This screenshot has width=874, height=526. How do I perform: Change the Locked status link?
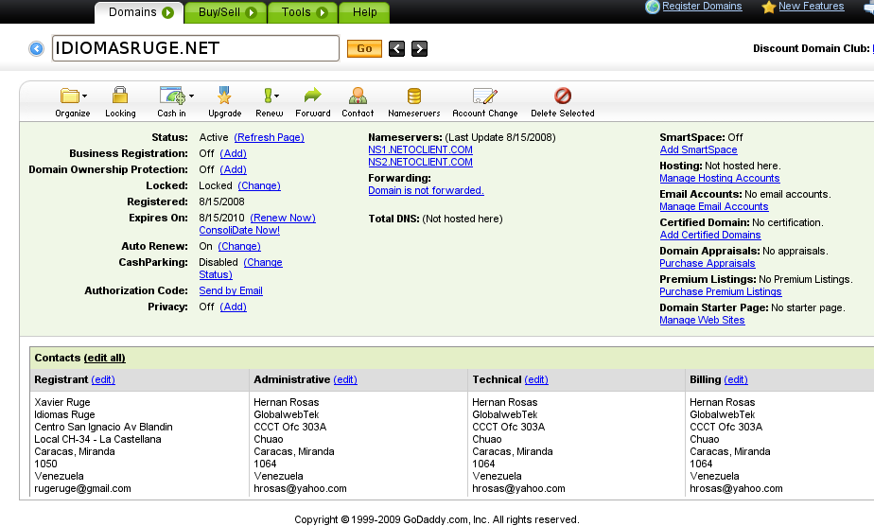click(259, 185)
